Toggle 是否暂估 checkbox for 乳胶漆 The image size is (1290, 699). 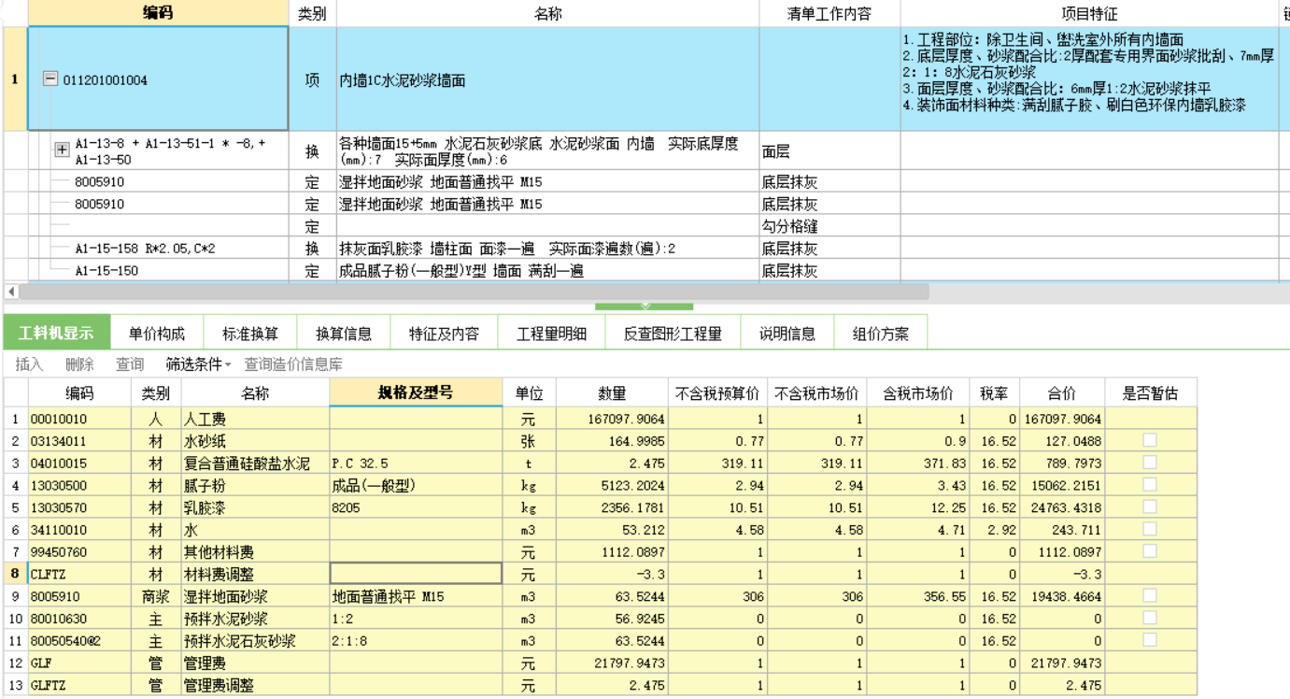pyautogui.click(x=1150, y=507)
